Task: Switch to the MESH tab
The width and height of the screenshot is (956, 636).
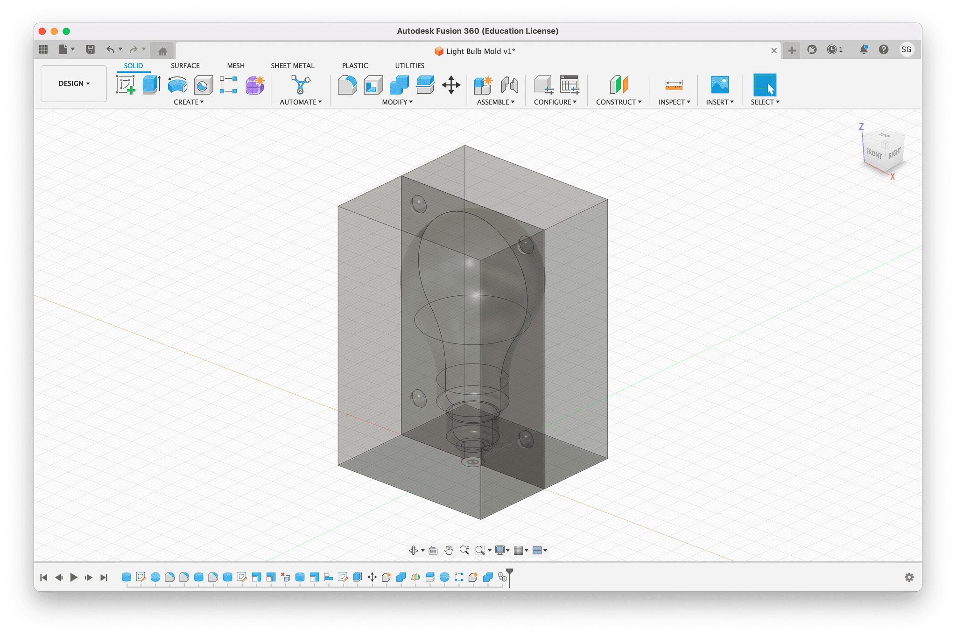Action: coord(236,66)
